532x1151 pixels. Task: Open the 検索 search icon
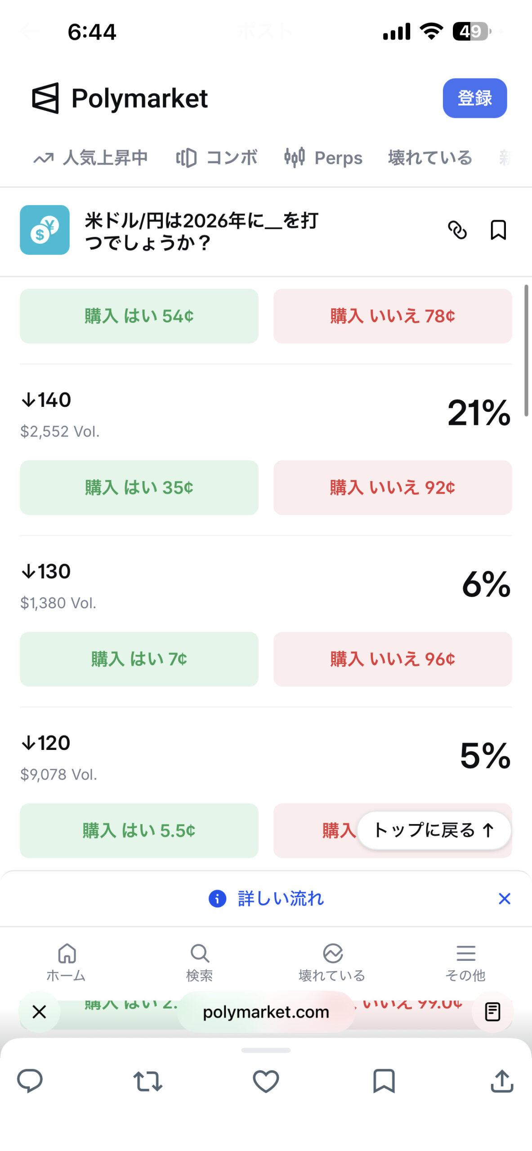coord(200,953)
